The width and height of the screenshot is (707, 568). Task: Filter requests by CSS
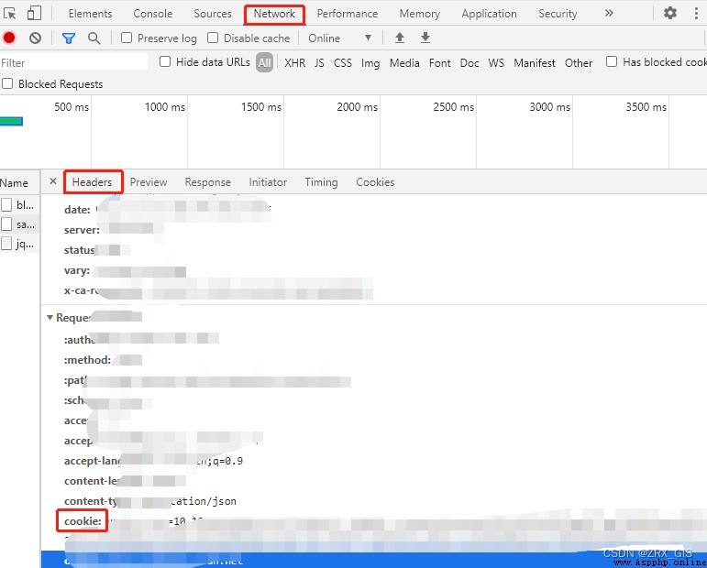pos(343,62)
